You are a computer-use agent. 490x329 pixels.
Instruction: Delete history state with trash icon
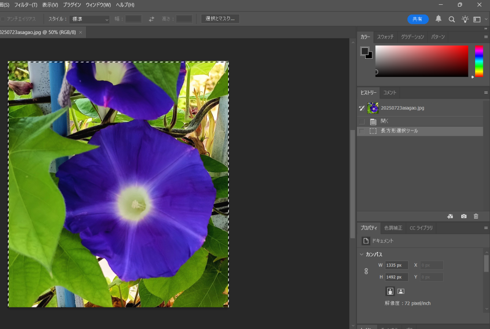(476, 216)
